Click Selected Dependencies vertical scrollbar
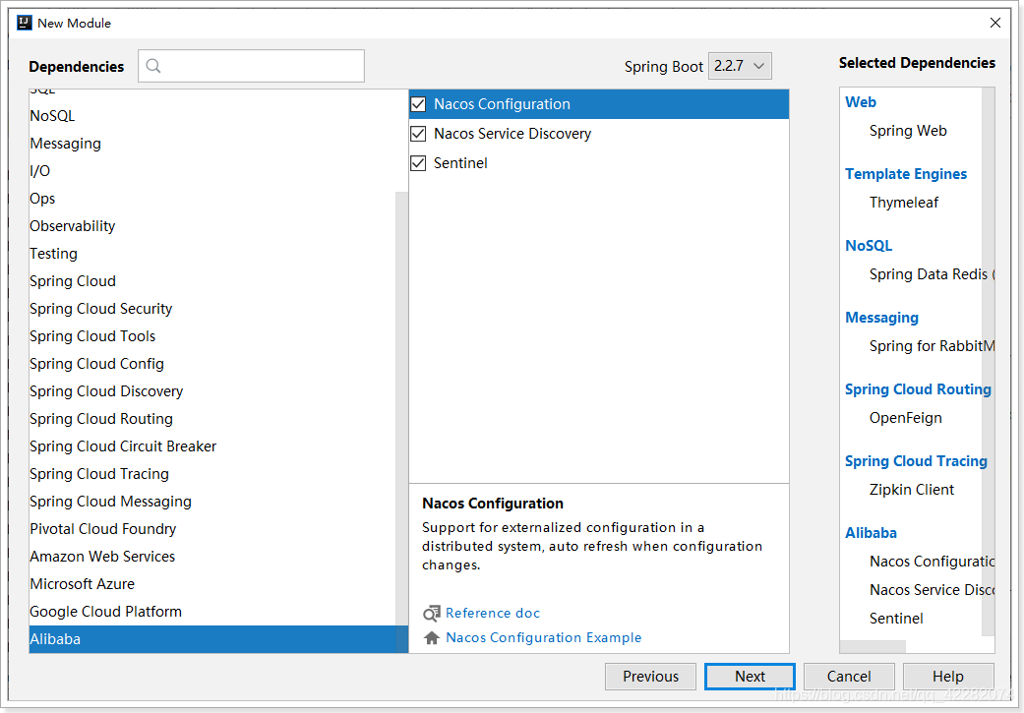1024x713 pixels. (988, 361)
